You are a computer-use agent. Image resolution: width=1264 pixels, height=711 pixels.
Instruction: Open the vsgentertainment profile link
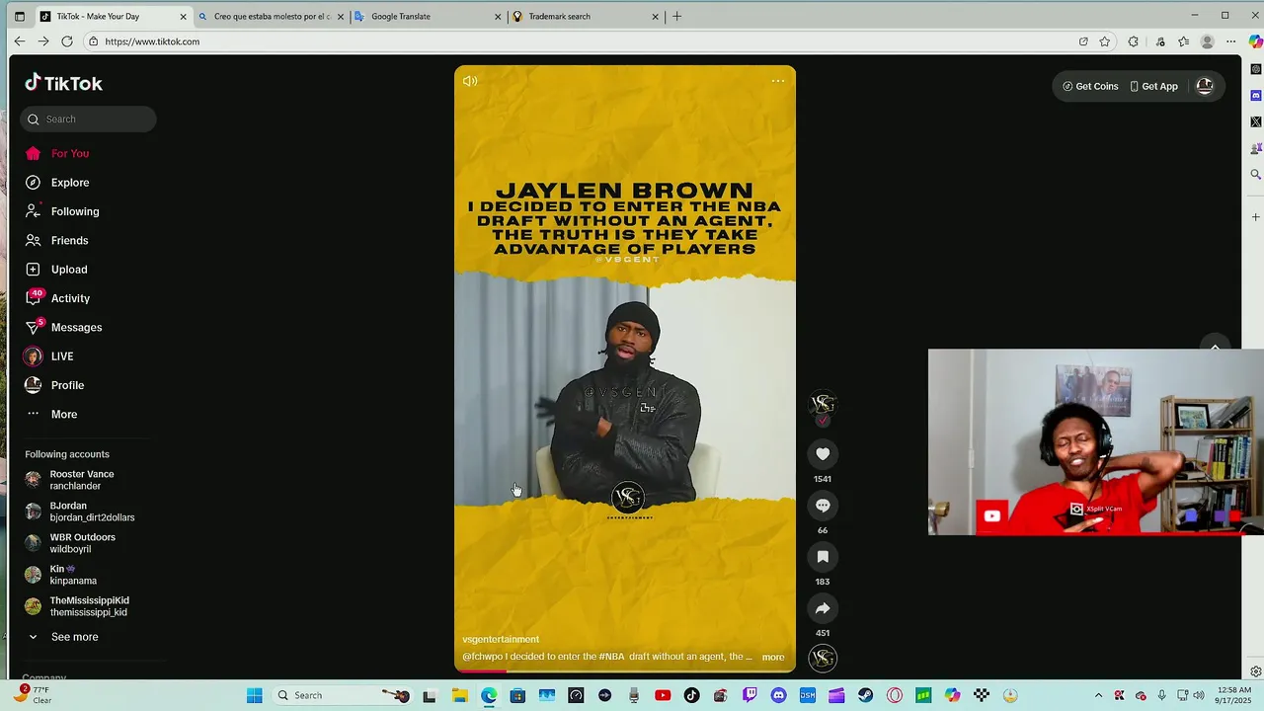pos(501,639)
